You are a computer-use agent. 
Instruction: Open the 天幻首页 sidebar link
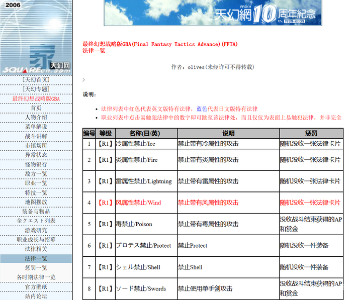point(36,80)
